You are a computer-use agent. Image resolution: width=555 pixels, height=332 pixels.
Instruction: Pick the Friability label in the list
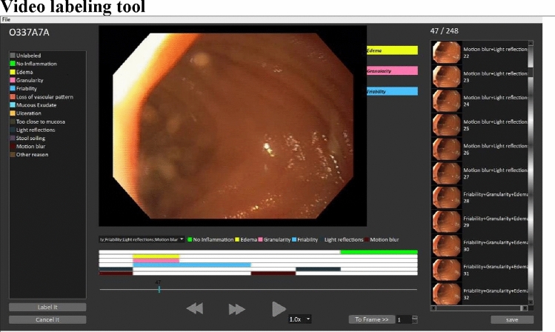point(24,88)
